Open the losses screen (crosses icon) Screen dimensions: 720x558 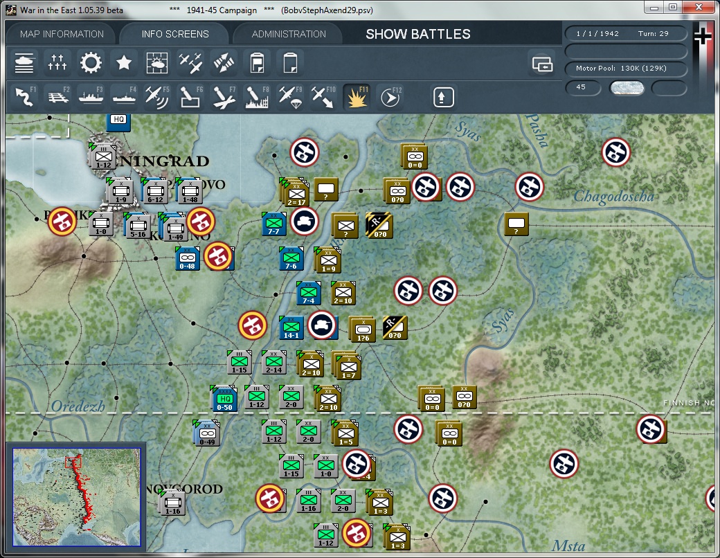(x=57, y=63)
